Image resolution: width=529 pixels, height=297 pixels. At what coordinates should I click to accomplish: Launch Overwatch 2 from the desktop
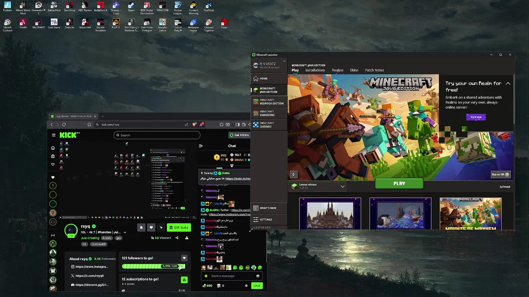(38, 8)
